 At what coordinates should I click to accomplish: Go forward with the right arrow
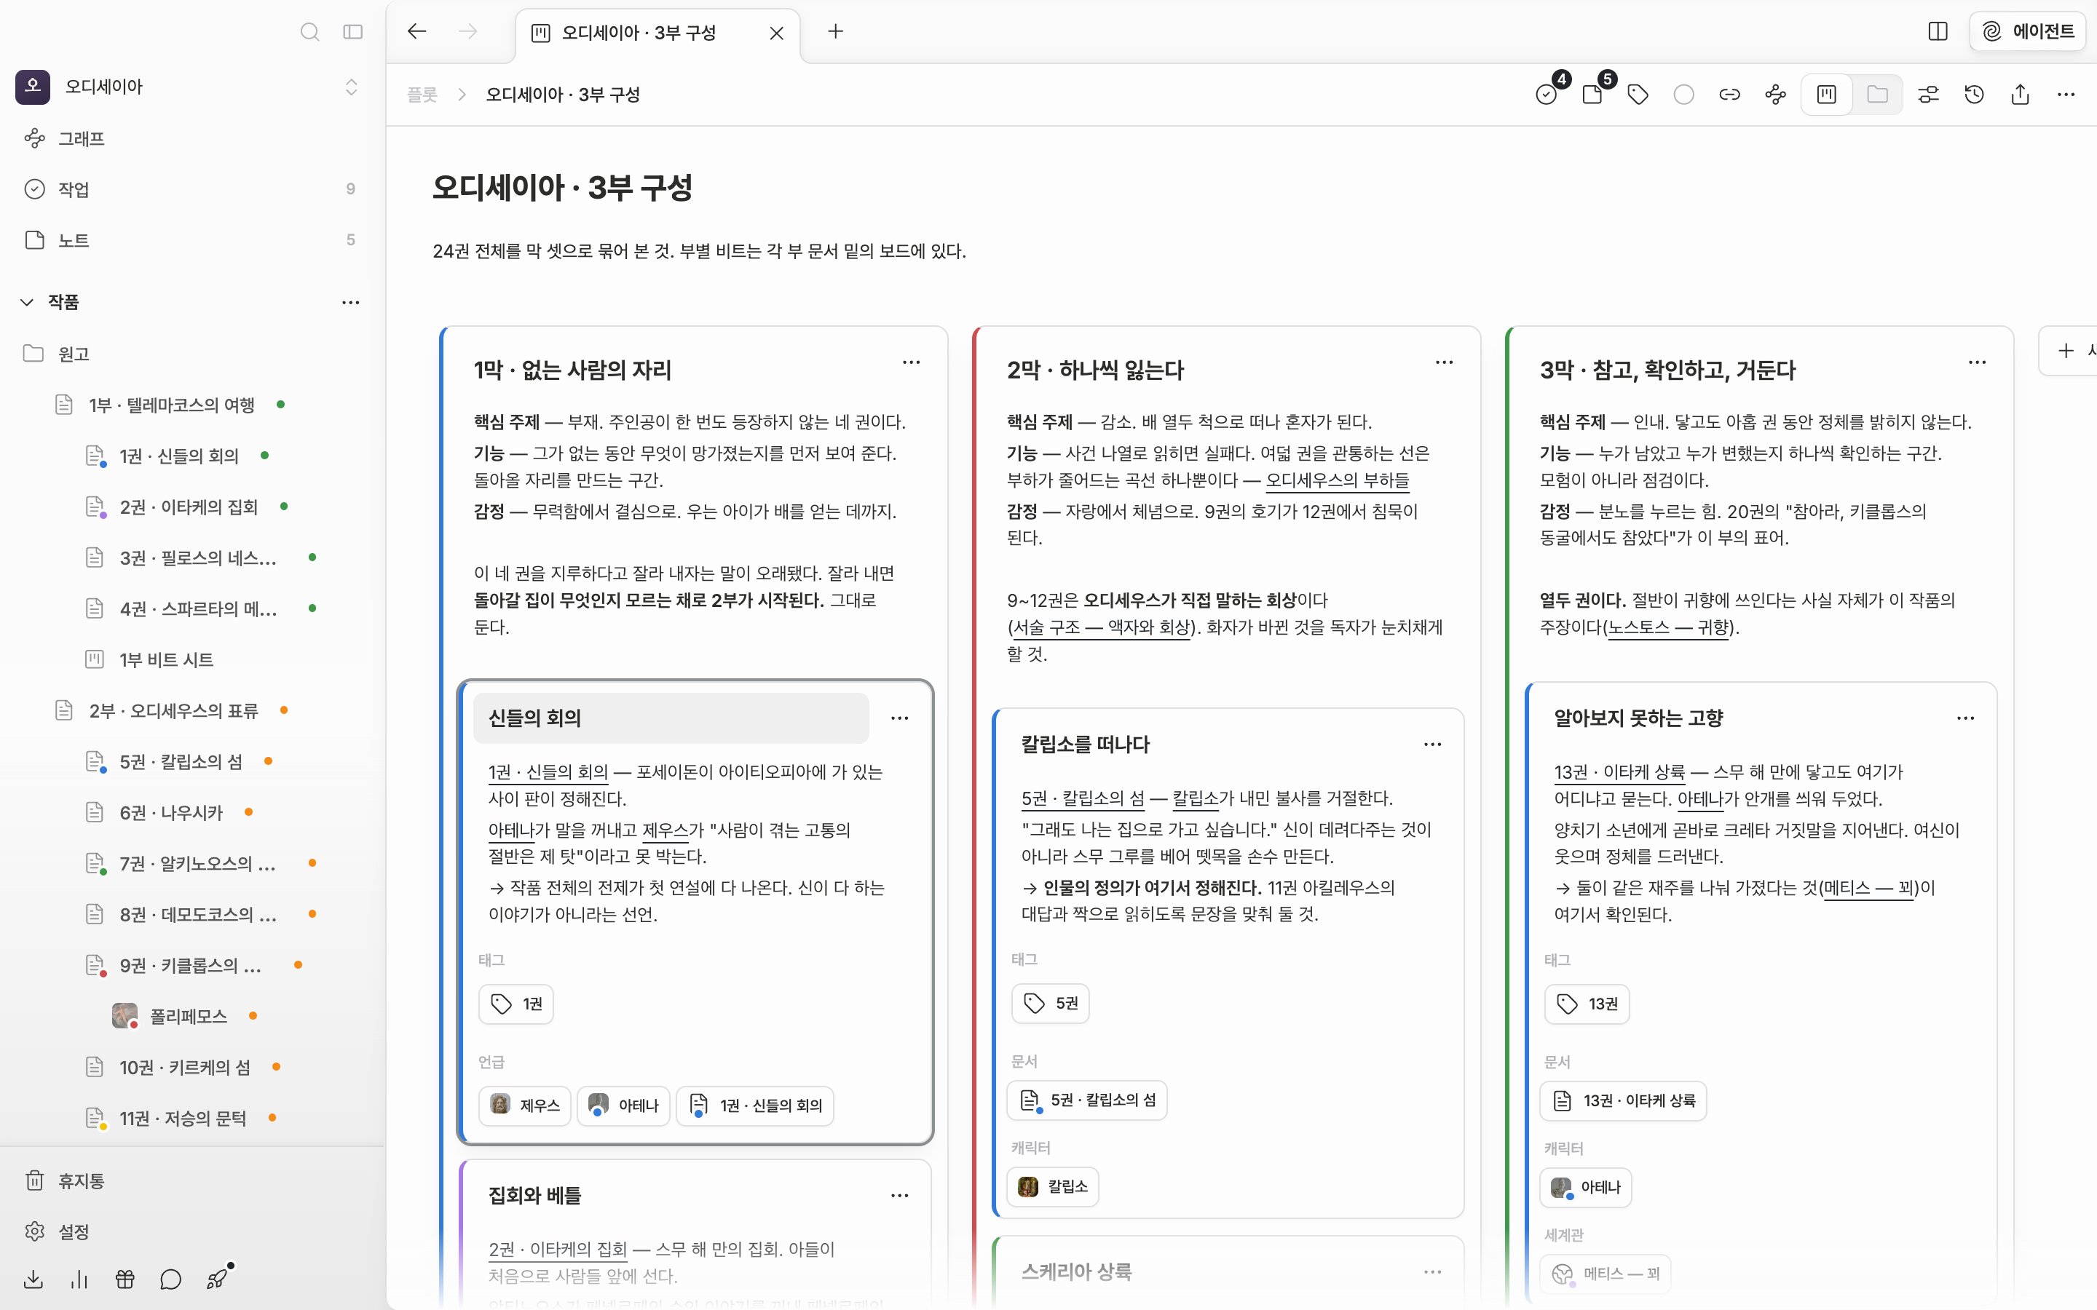tap(468, 31)
